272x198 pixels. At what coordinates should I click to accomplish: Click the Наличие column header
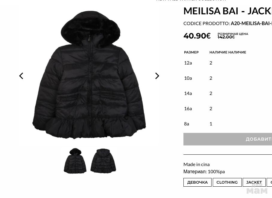(228, 52)
